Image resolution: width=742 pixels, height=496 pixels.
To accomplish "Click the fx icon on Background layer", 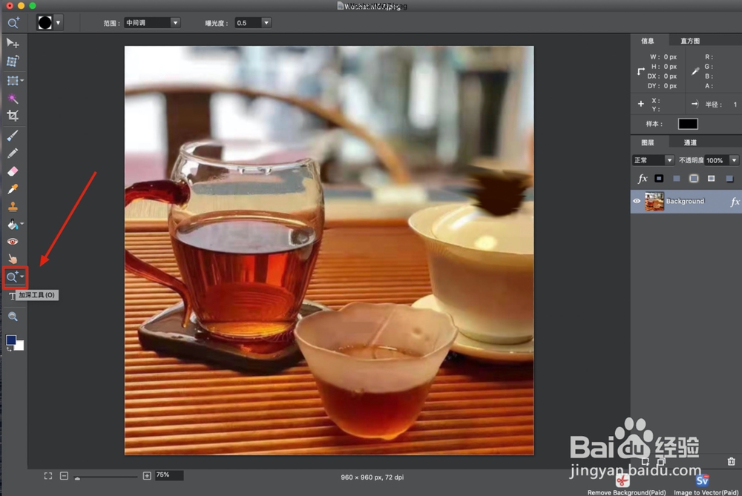I will tap(735, 202).
